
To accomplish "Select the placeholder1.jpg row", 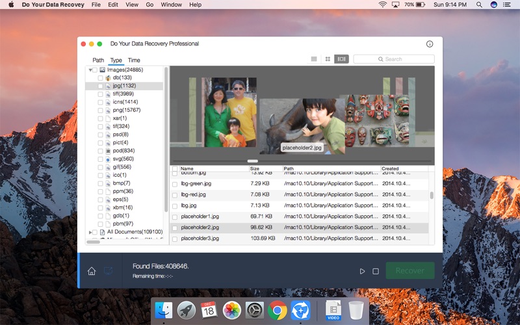I will click(x=299, y=216).
